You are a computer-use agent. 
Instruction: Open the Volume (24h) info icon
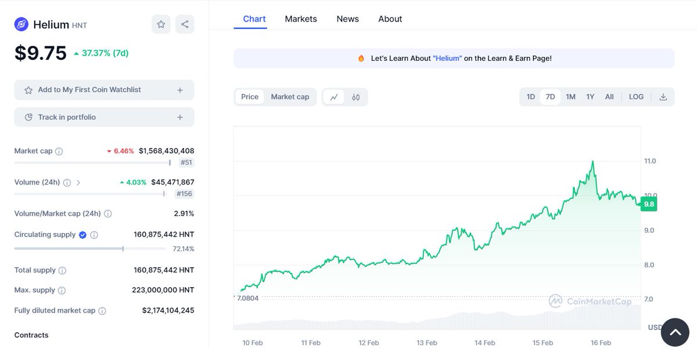coord(67,183)
